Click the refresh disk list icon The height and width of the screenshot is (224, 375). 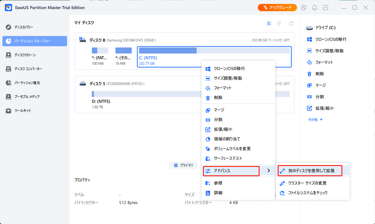[291, 23]
